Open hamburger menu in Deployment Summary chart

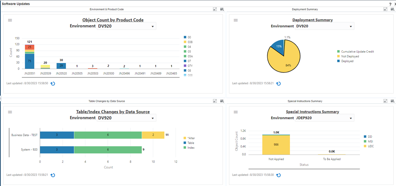[236, 20]
